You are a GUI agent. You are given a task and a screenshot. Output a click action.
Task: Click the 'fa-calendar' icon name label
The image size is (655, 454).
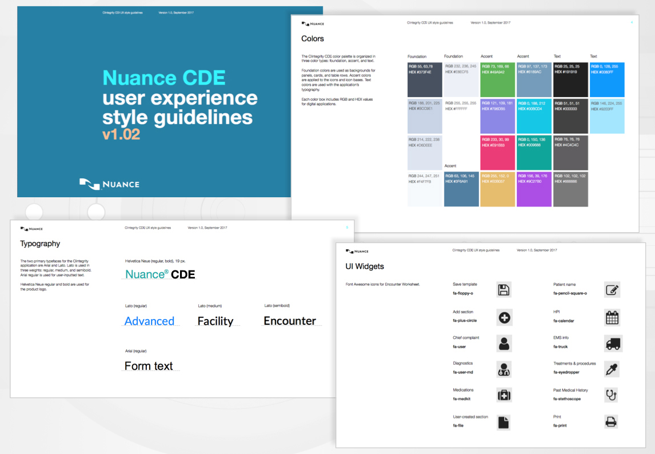[564, 321]
